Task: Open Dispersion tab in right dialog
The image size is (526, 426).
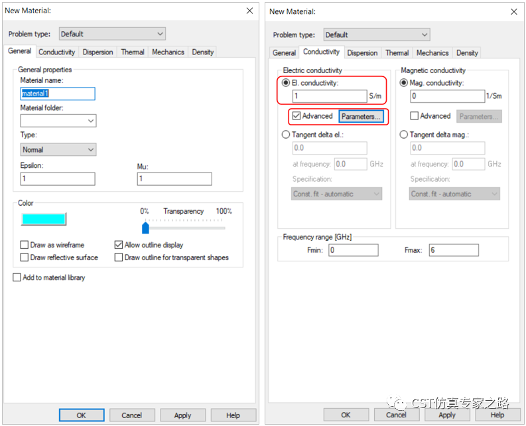Action: click(x=362, y=52)
